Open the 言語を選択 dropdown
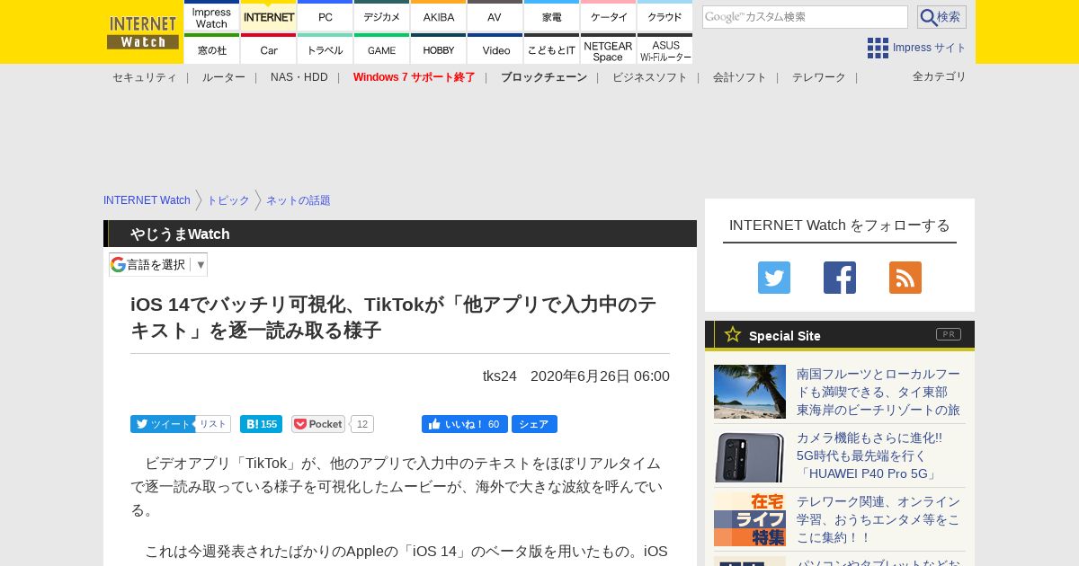 pos(158,264)
